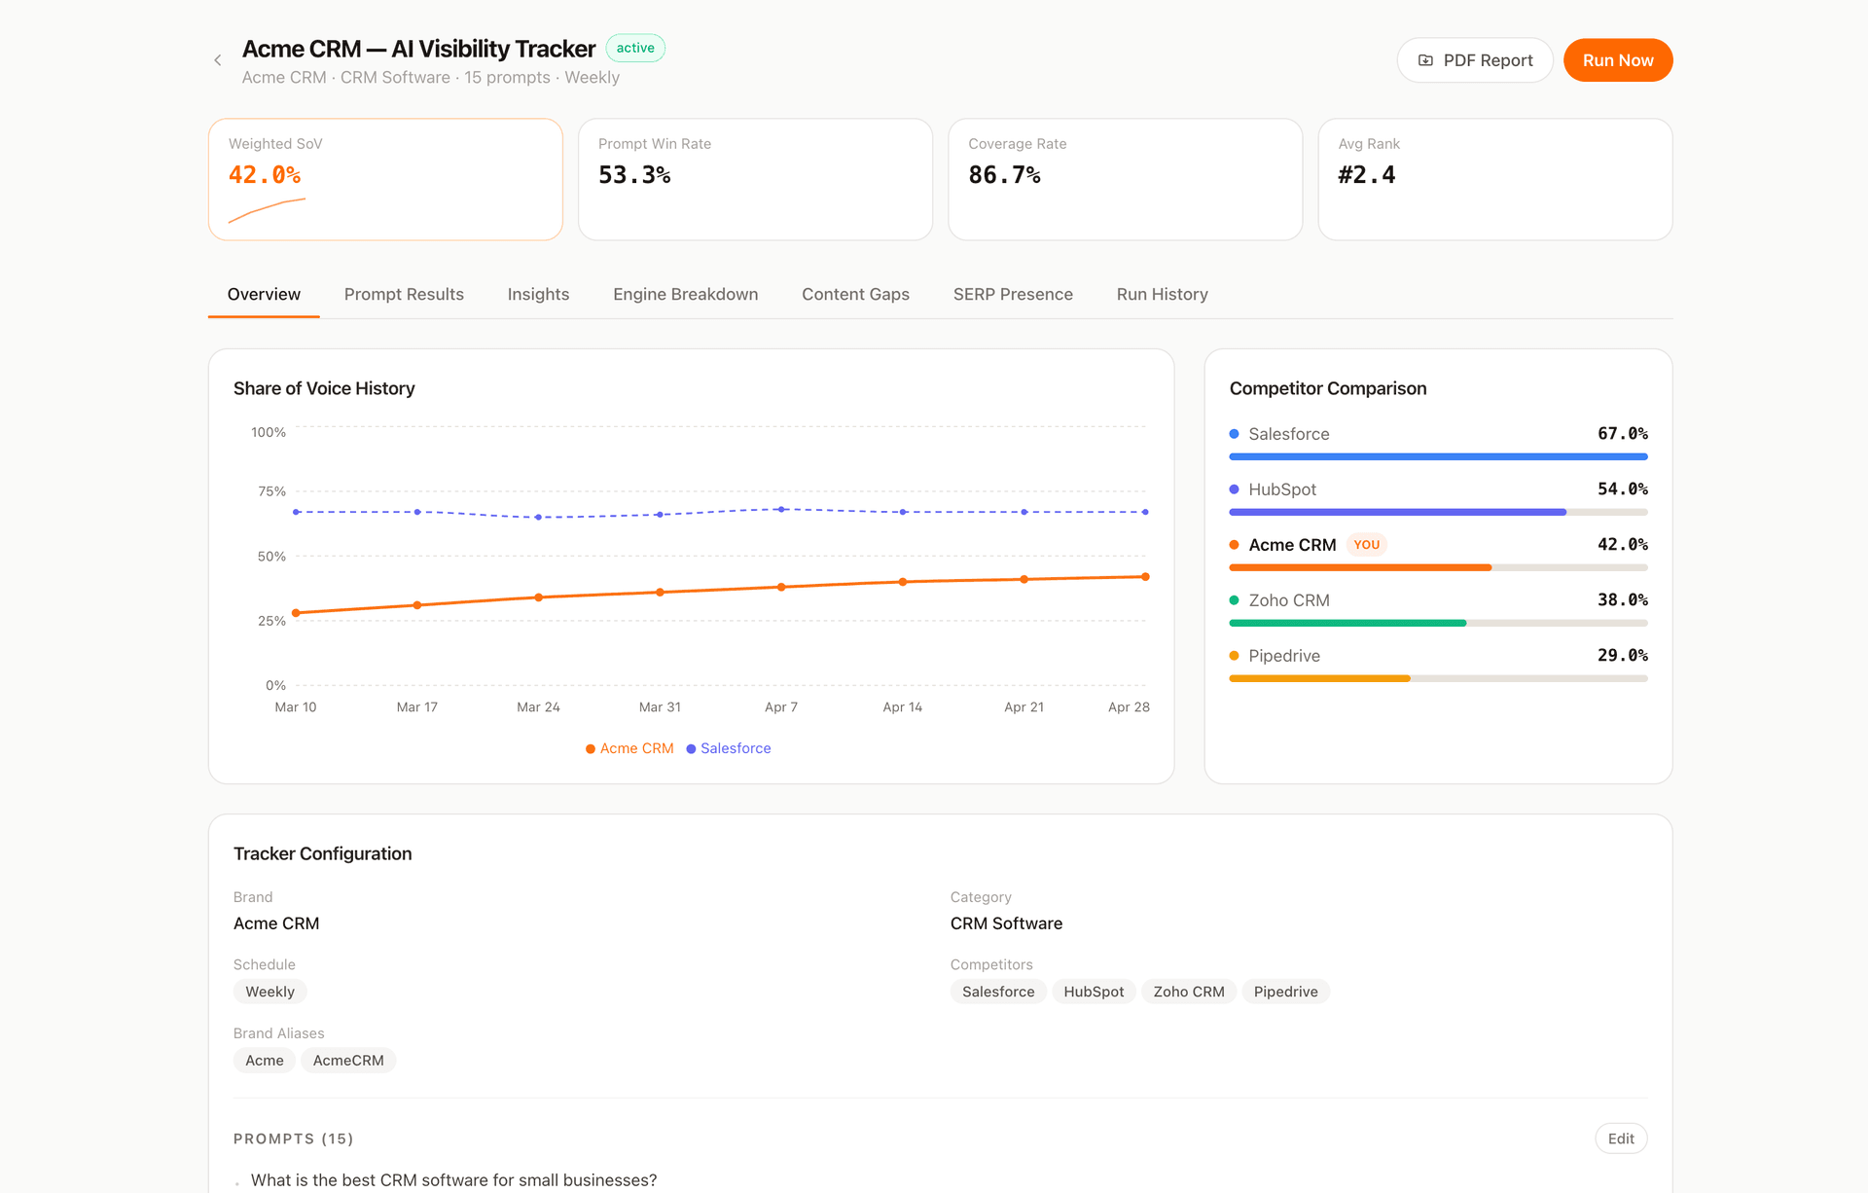The width and height of the screenshot is (1868, 1193).
Task: Click the Acme brand alias chip
Action: tap(264, 1061)
